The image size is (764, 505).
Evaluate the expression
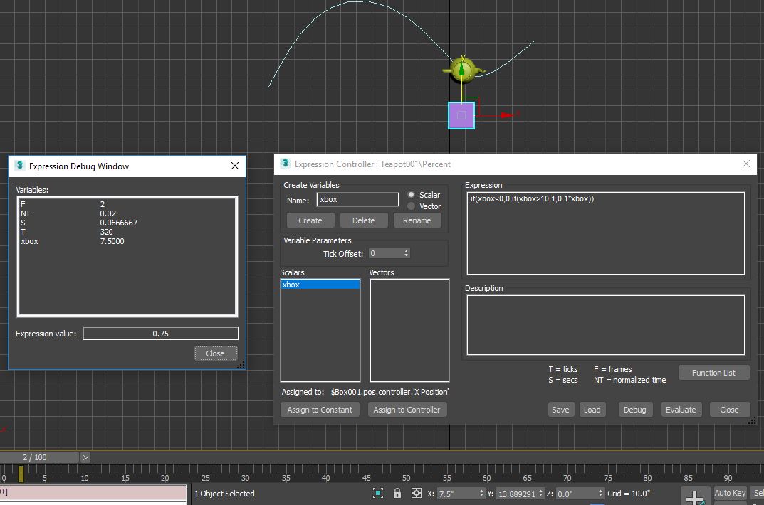(x=681, y=409)
